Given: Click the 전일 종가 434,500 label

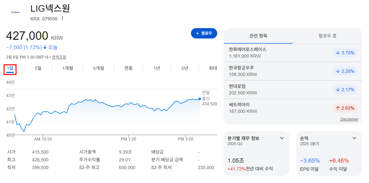Looking at the screenshot, I should coord(209,98).
